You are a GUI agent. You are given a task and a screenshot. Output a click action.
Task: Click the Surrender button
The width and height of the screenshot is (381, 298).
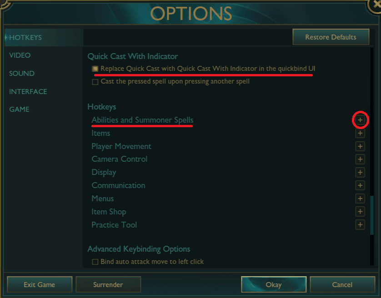click(108, 284)
